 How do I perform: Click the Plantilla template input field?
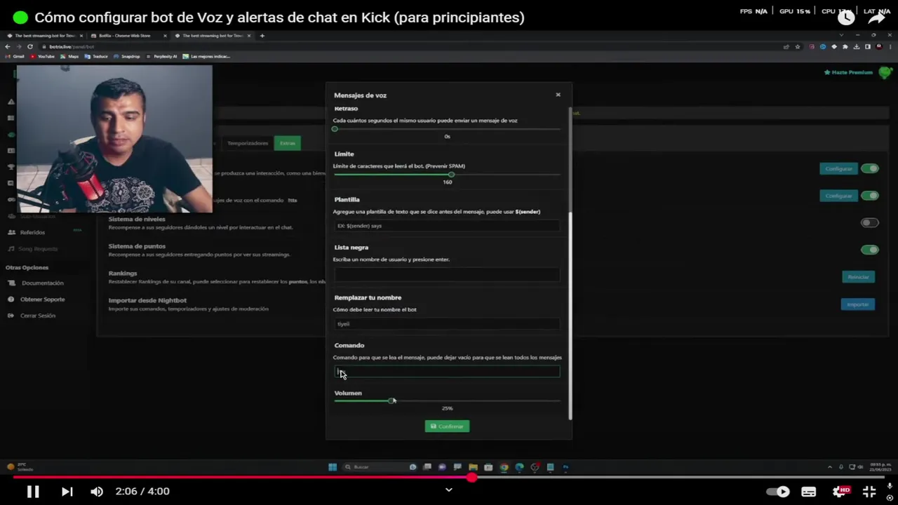pyautogui.click(x=447, y=226)
